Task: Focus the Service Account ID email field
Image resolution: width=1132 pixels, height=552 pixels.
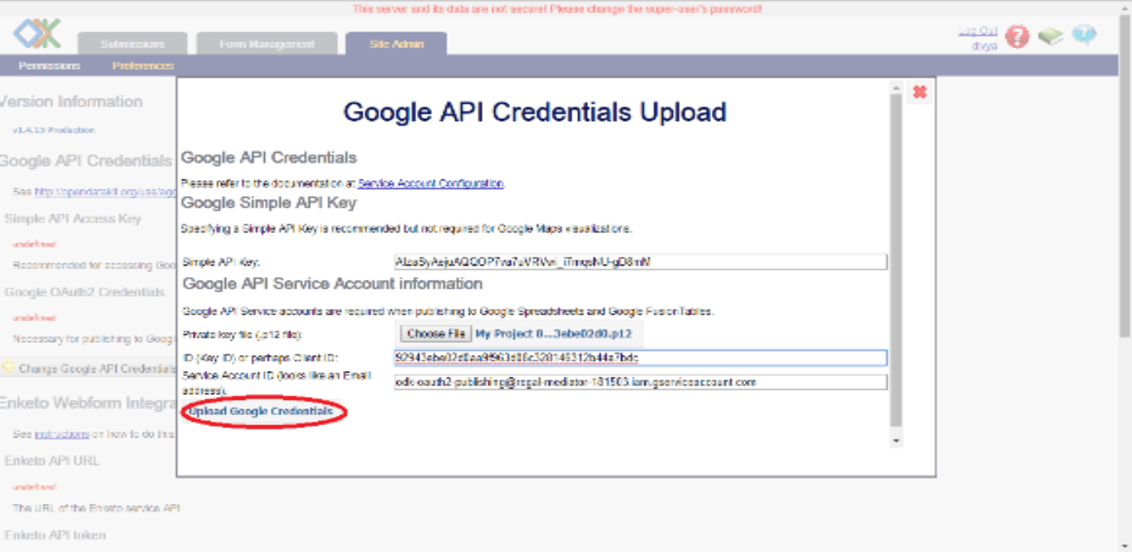Action: pyautogui.click(x=640, y=383)
